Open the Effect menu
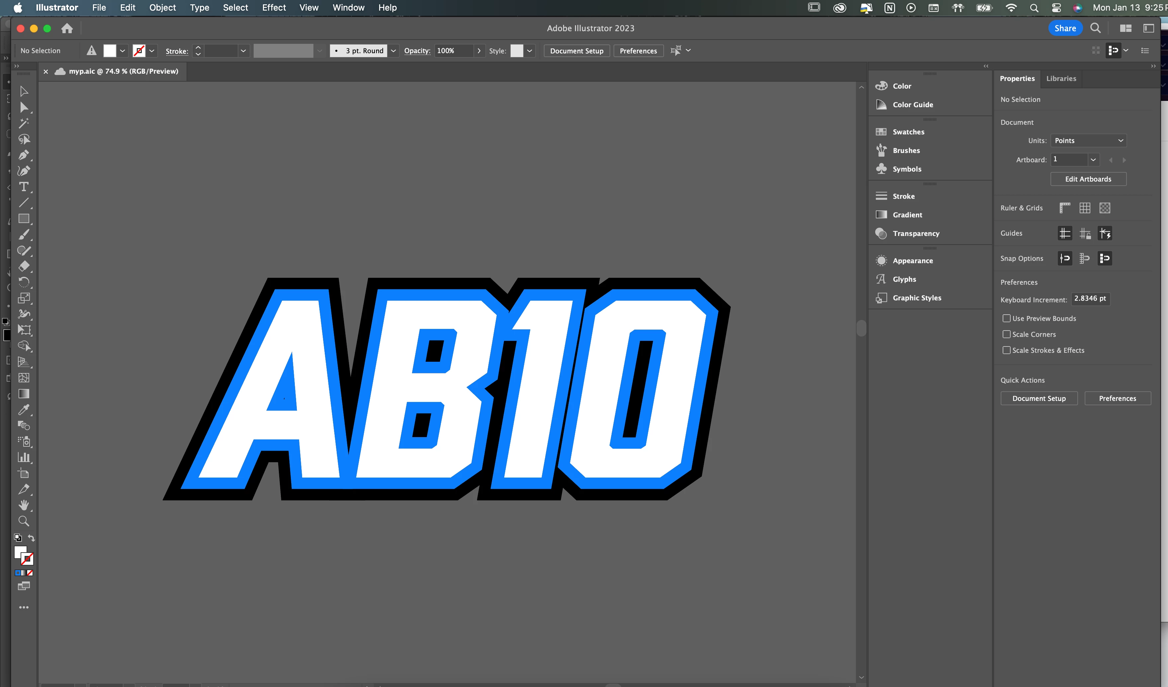The height and width of the screenshot is (687, 1168). [x=274, y=7]
